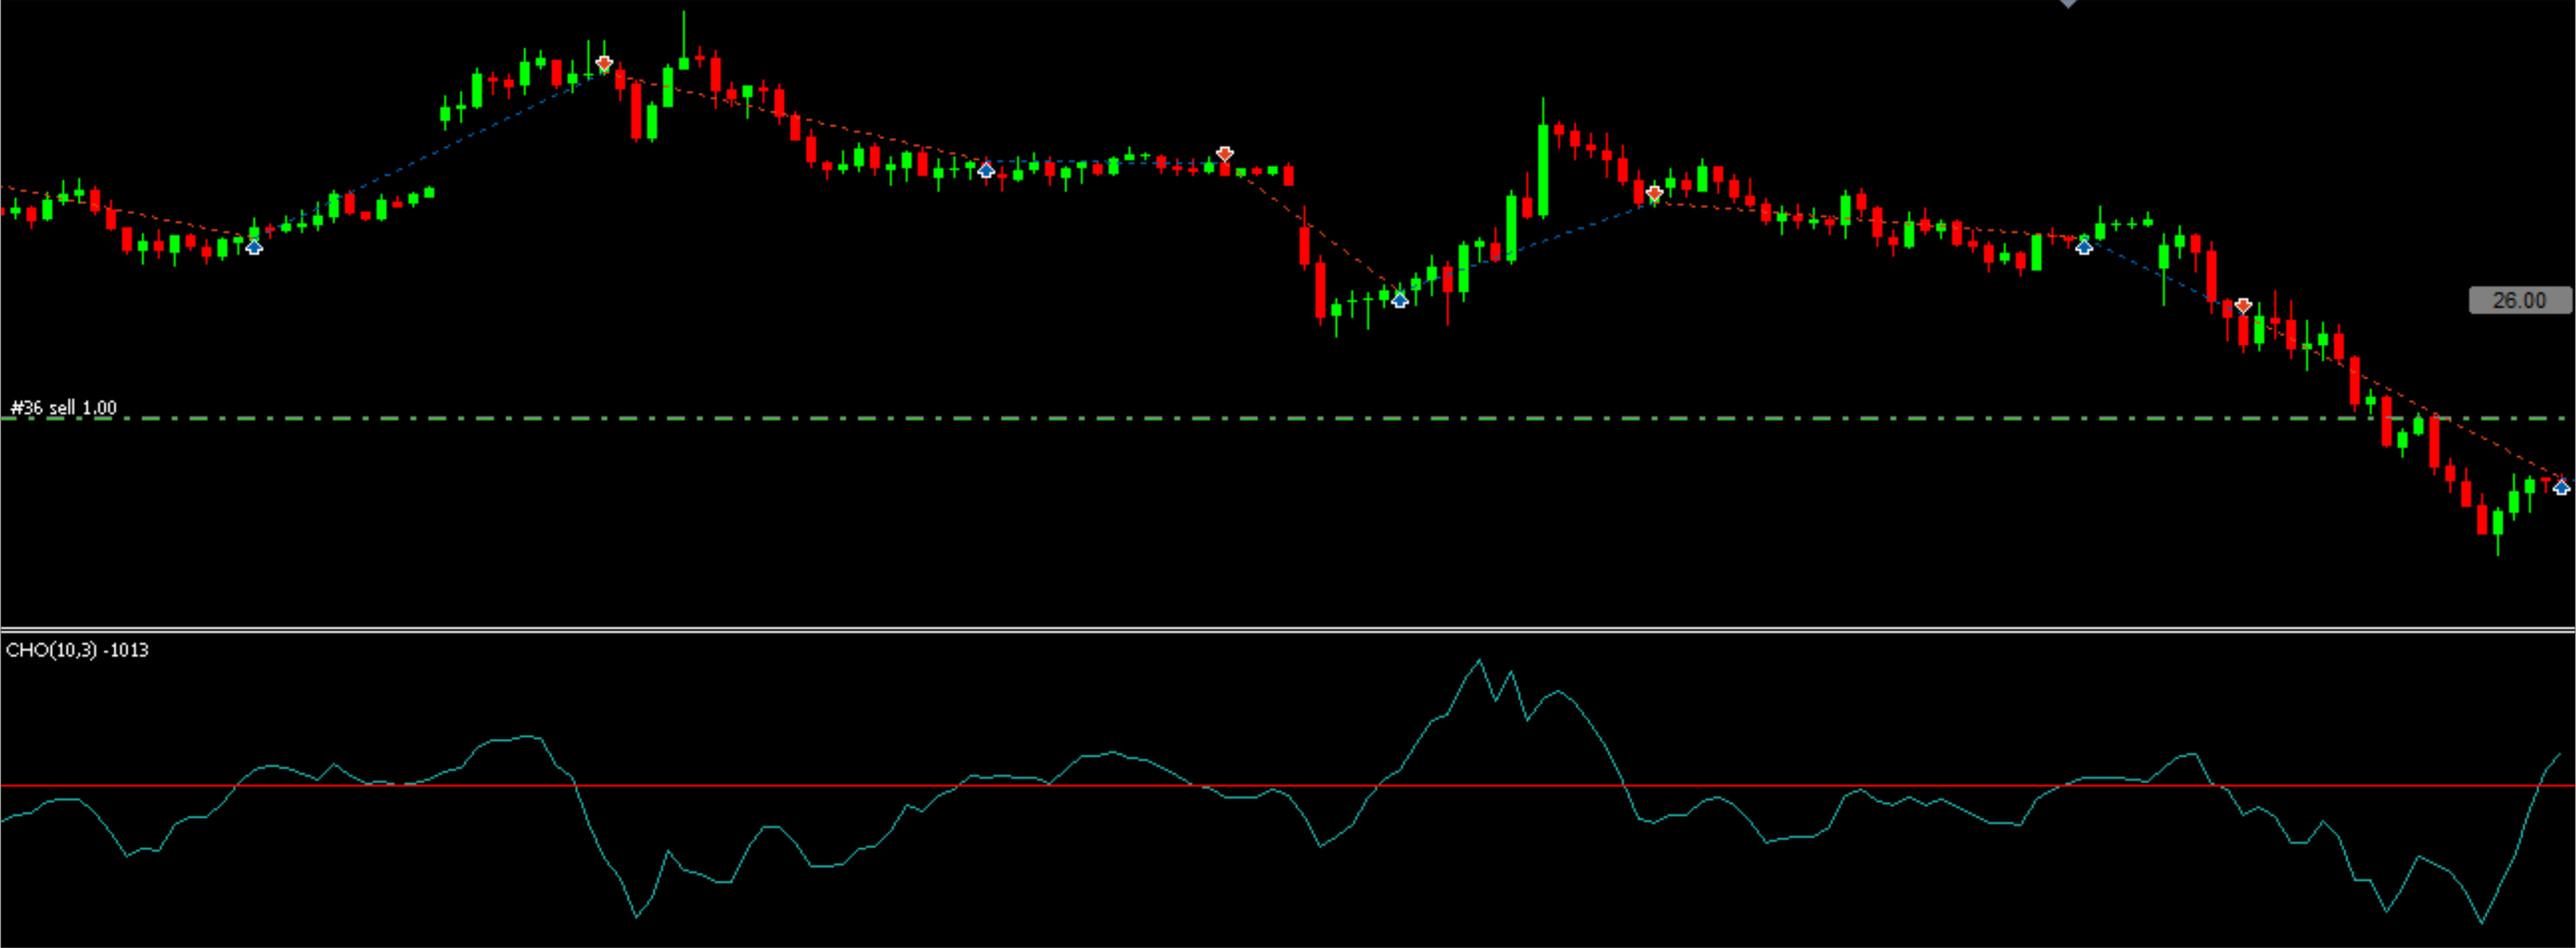2576x948 pixels.
Task: Click the second red sell arrow from left
Action: pyautogui.click(x=1225, y=154)
